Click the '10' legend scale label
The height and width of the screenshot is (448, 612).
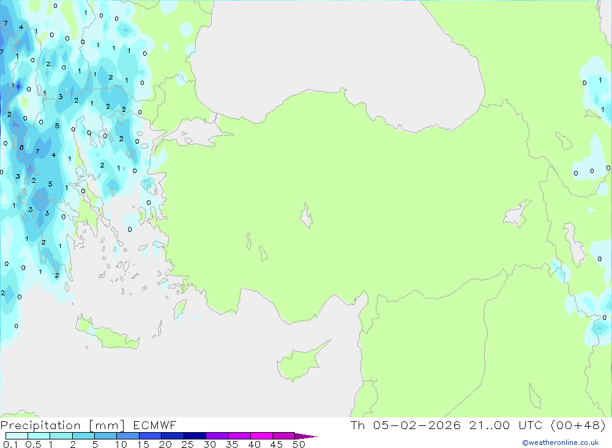coord(121,444)
